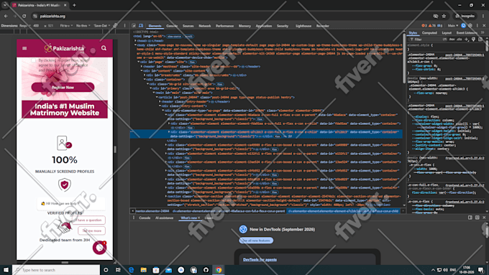Screen dimensions: 489x275
Task: Open the Application tab
Action: pos(264,26)
